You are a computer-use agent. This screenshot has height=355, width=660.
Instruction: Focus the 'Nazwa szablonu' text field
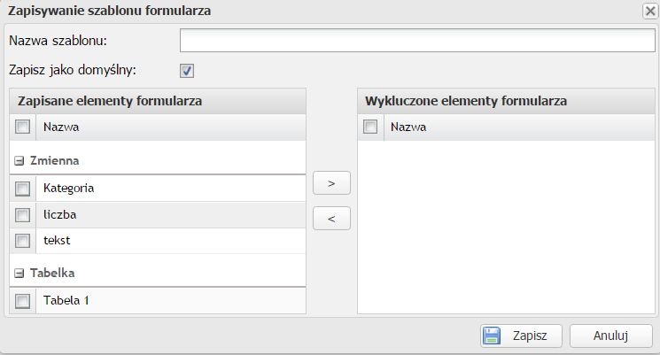tap(416, 41)
